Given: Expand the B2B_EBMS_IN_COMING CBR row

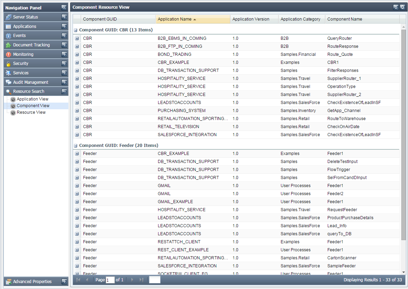Looking at the screenshot, I should (77, 38).
